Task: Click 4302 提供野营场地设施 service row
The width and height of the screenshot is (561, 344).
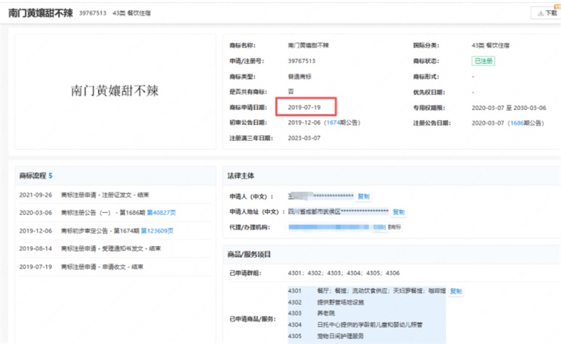Action: (x=325, y=302)
